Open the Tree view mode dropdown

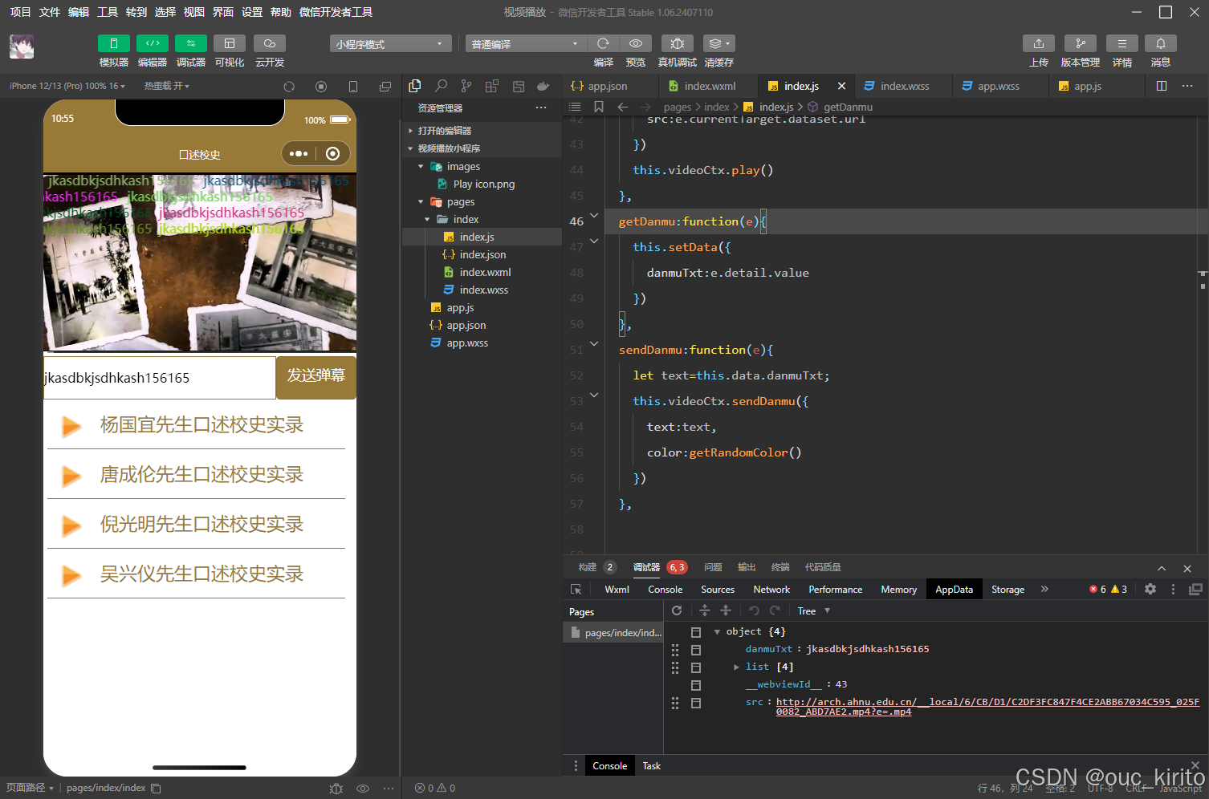814,611
